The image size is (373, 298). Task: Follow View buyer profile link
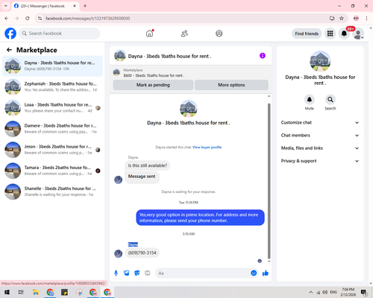tap(207, 148)
